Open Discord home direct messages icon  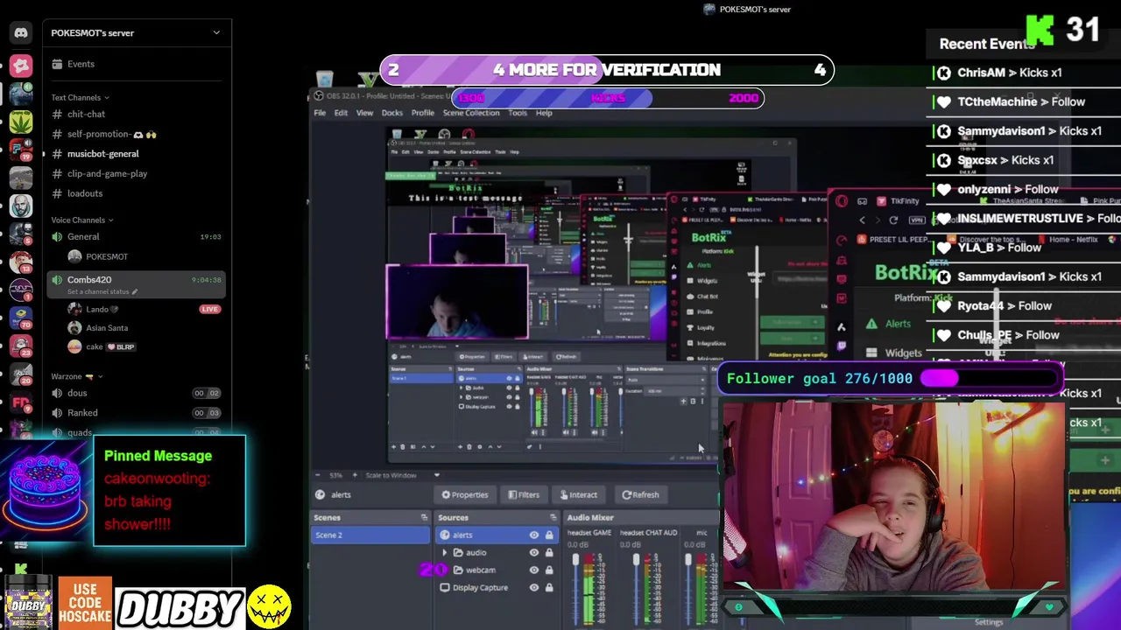[21, 33]
